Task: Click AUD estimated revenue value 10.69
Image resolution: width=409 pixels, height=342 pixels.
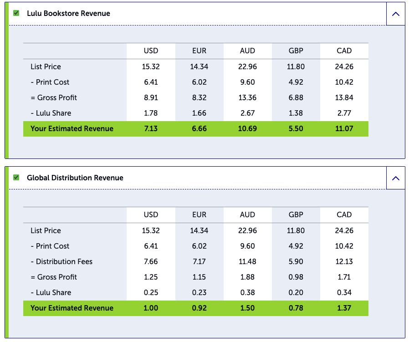Action: pos(247,128)
